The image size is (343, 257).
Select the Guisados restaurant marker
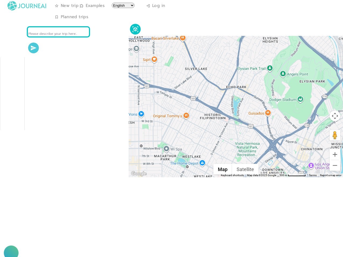[268, 113]
